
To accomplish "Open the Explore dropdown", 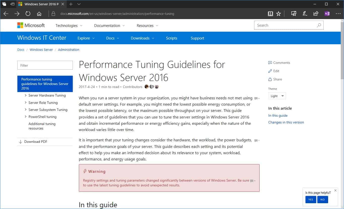I will click(86, 38).
